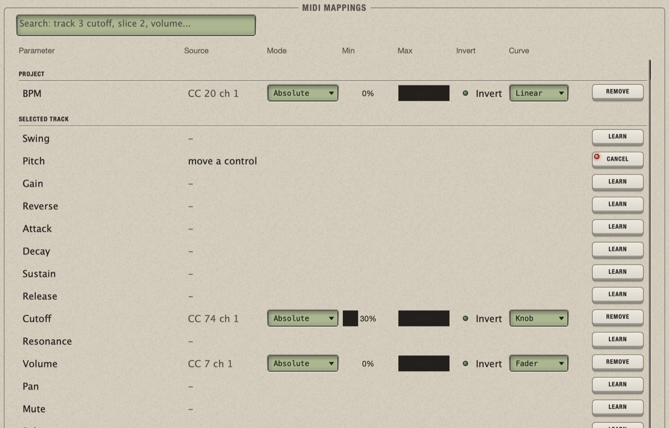The width and height of the screenshot is (669, 428).
Task: Start MIDI learn for Swing
Action: click(x=618, y=137)
